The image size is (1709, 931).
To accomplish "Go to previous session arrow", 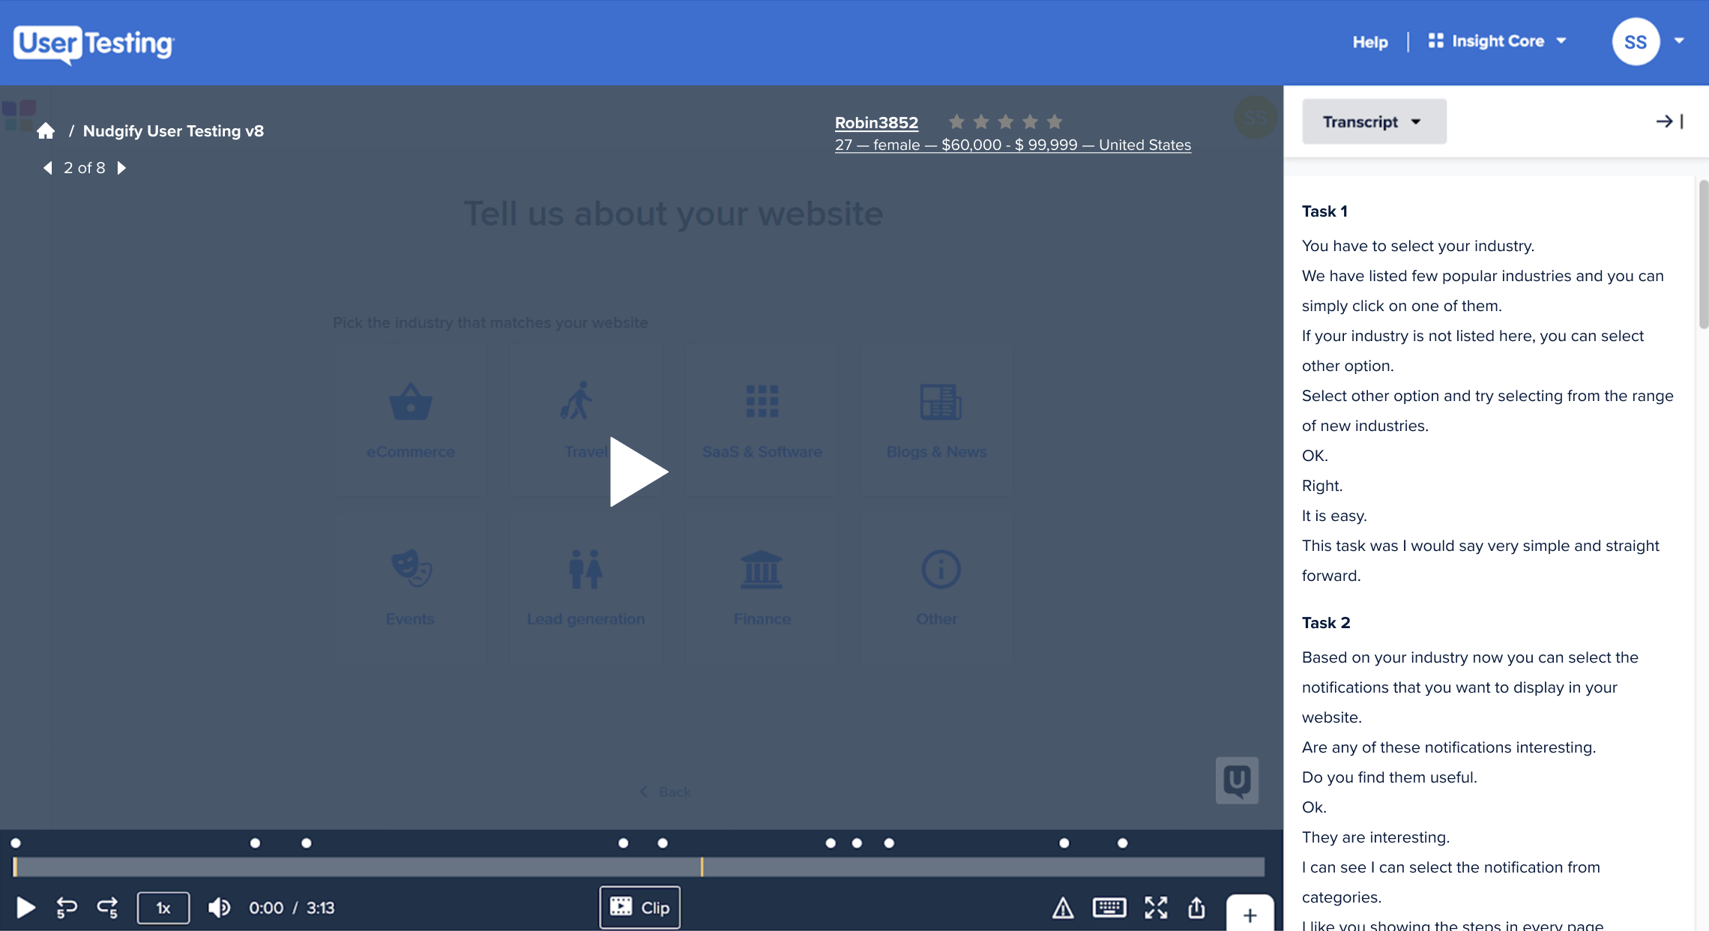I will (48, 168).
